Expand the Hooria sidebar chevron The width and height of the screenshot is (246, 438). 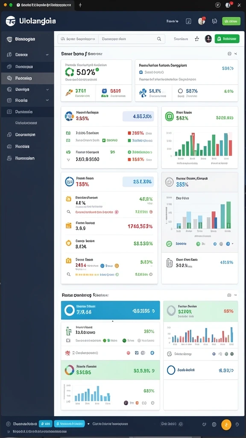(x=47, y=100)
